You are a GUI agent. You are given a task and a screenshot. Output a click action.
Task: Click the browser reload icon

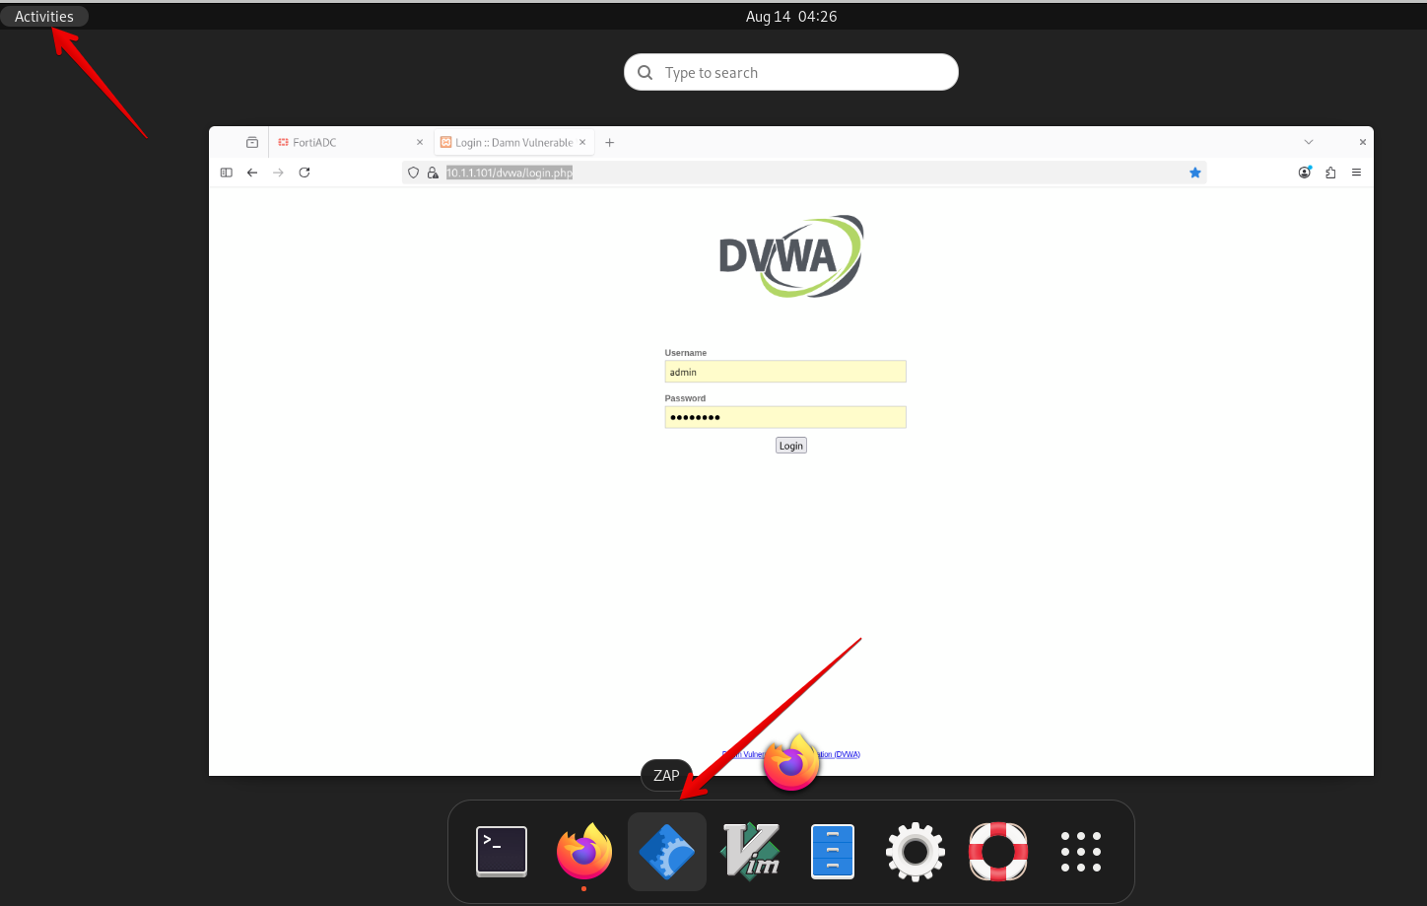tap(305, 173)
